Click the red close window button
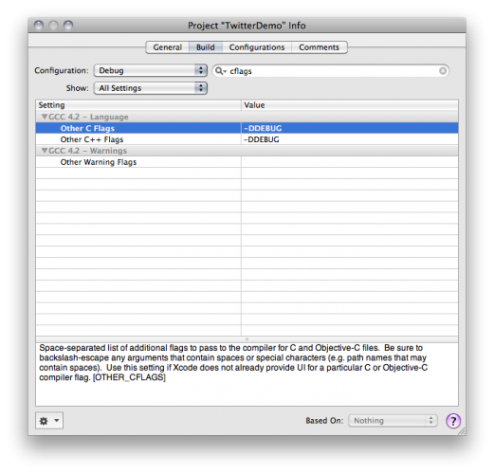 tap(39, 25)
